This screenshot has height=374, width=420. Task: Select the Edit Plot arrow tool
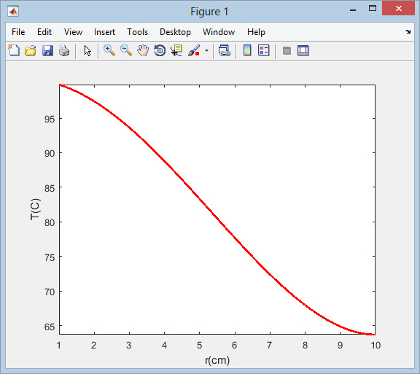tap(87, 50)
